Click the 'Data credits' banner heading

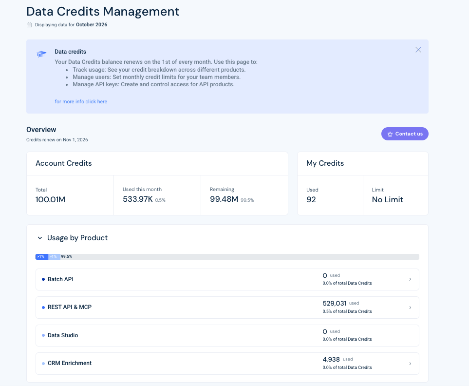pos(70,52)
